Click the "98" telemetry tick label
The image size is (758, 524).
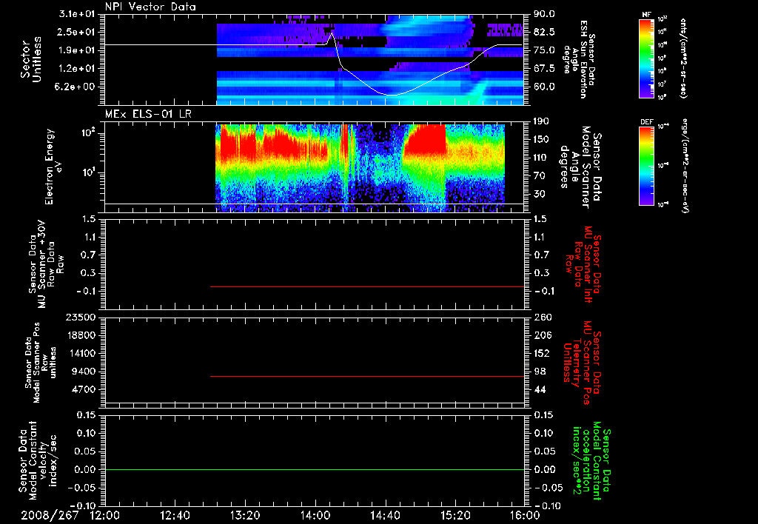tap(539, 372)
